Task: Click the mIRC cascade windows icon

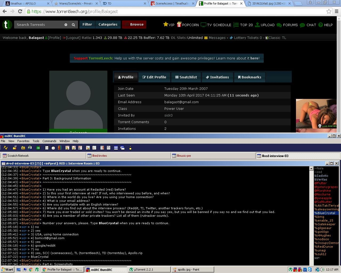Action: [x=122, y=148]
